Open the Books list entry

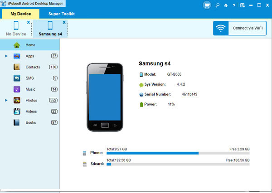coord(30,122)
